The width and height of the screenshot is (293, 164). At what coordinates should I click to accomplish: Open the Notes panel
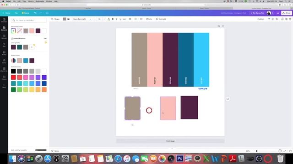click(55, 151)
